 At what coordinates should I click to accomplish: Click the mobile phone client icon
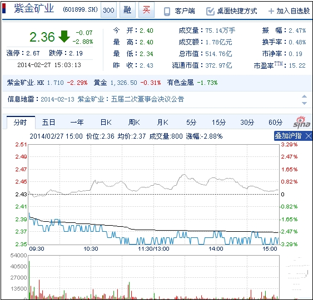(167, 11)
